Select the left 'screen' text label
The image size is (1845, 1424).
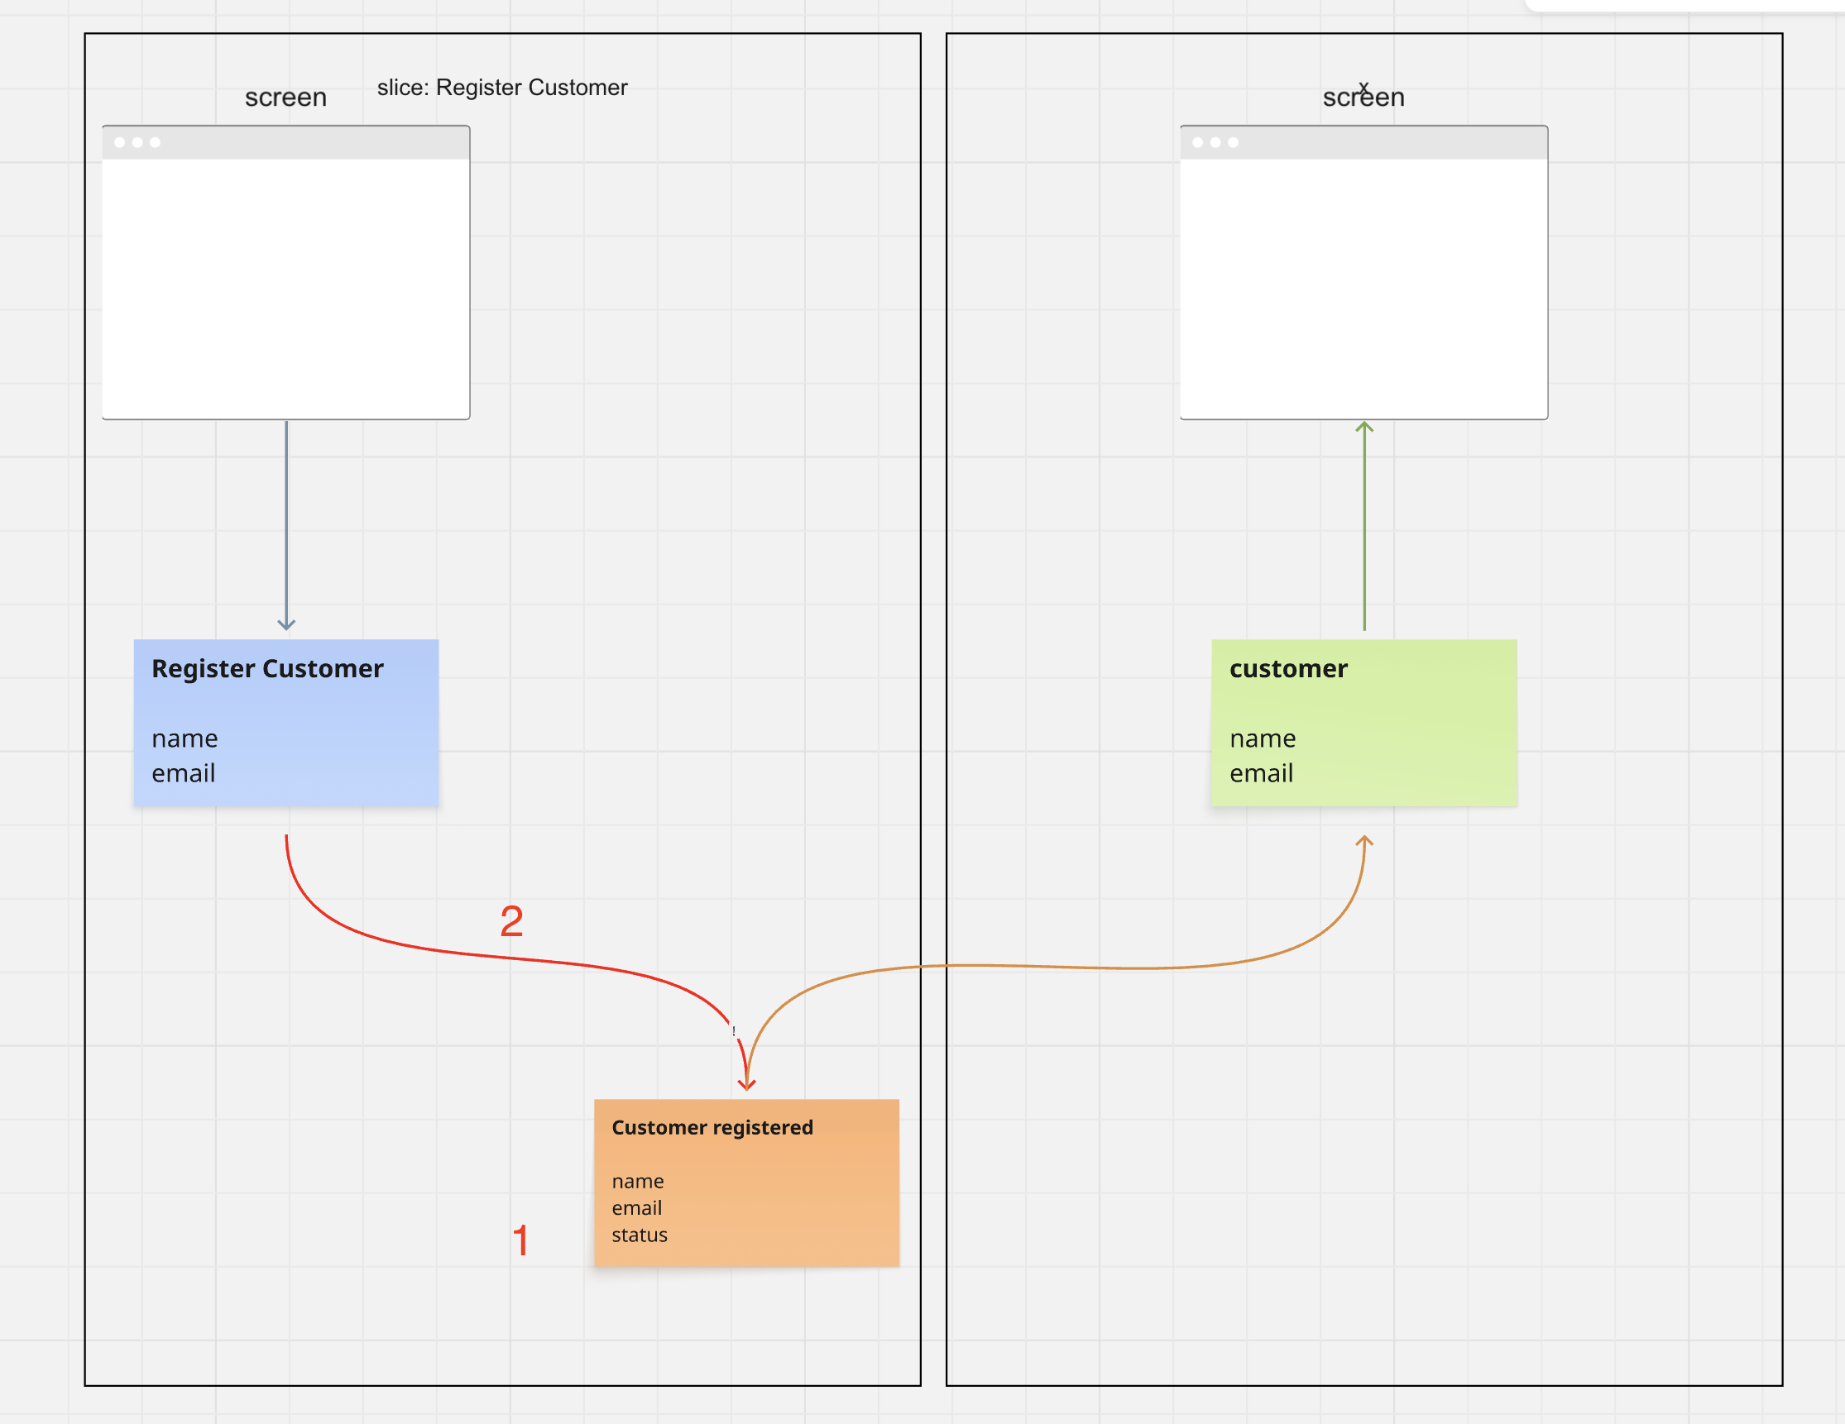(x=285, y=97)
